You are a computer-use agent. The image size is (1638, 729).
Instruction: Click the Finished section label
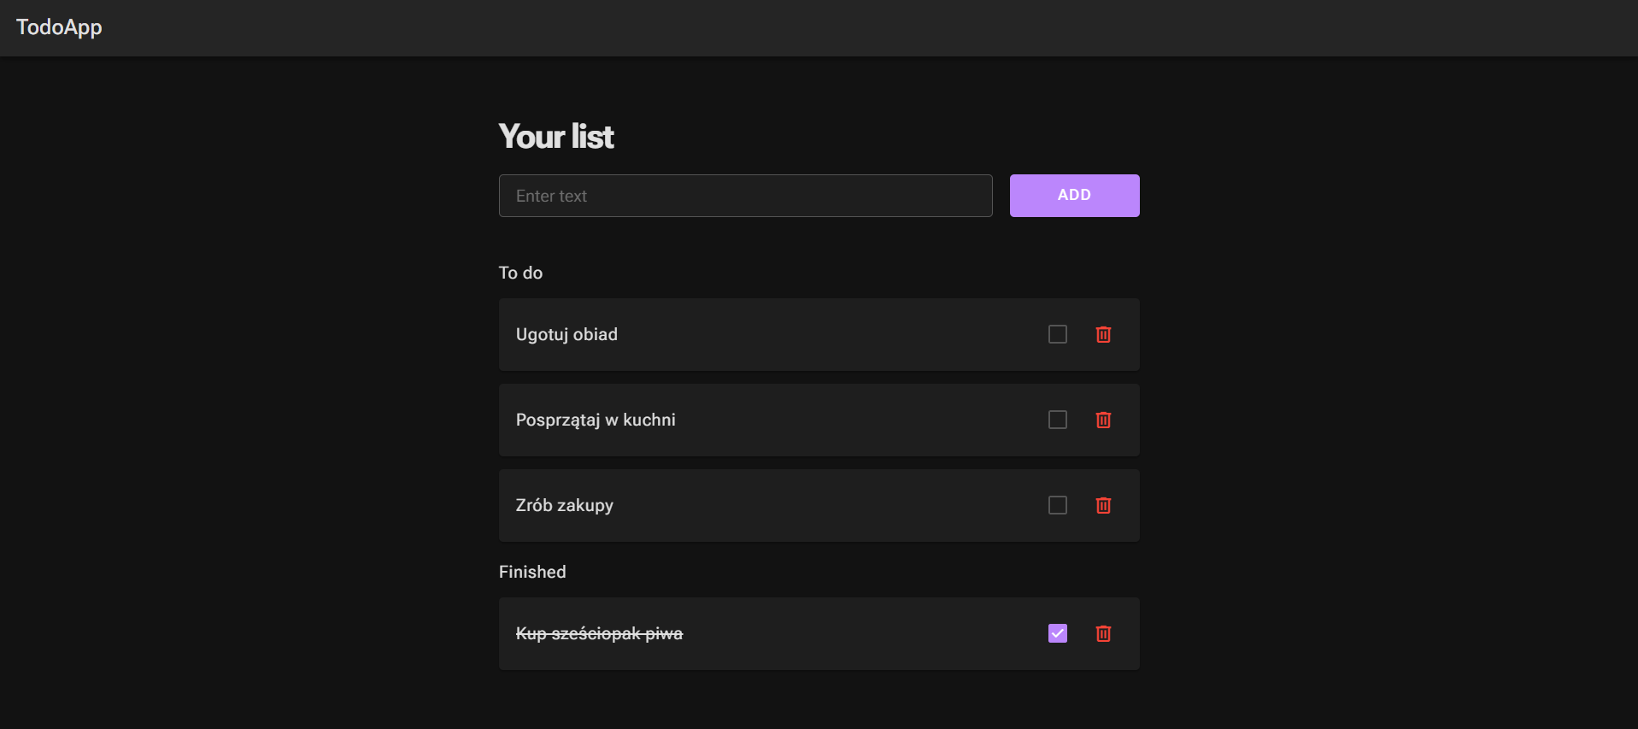(532, 572)
